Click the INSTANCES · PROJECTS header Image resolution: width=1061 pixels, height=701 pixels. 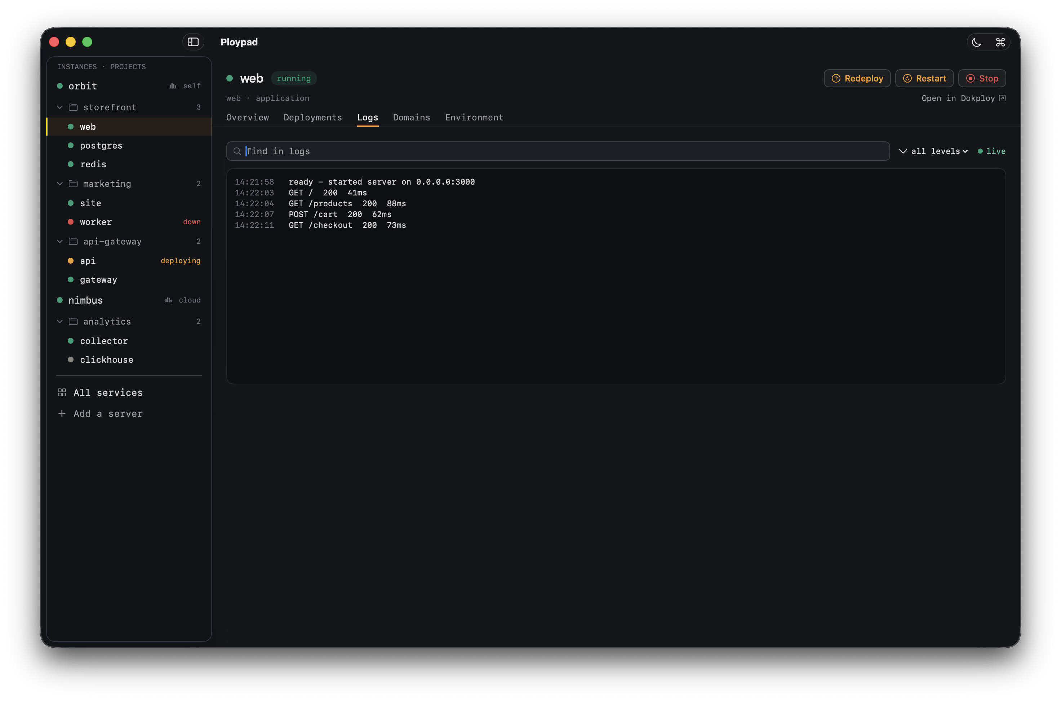[x=101, y=67]
